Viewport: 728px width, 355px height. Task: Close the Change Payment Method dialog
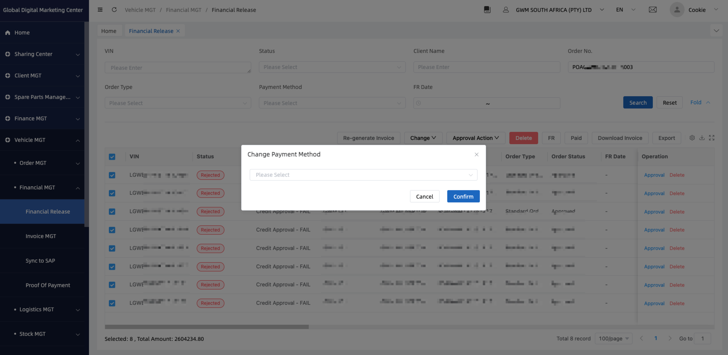coord(476,154)
